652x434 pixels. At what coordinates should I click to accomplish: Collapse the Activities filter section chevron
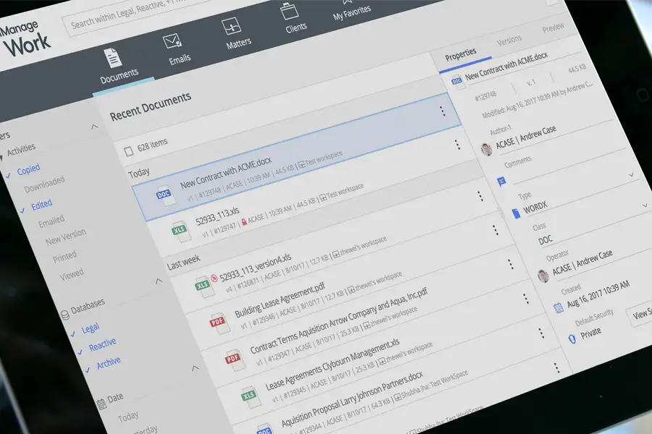pos(94,127)
